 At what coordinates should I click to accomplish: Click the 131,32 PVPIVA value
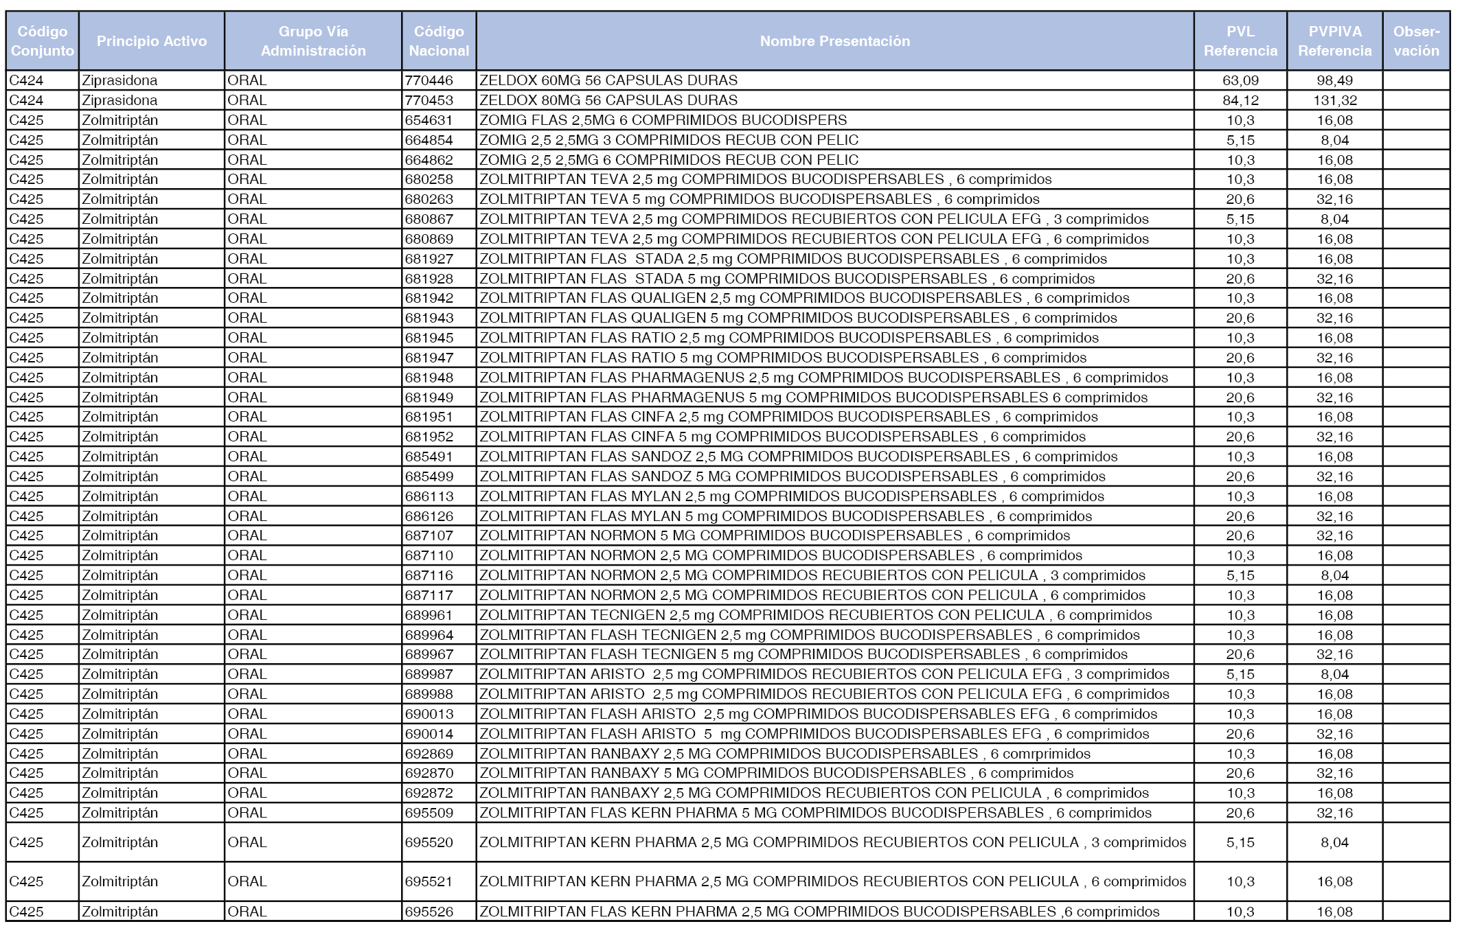click(1334, 100)
